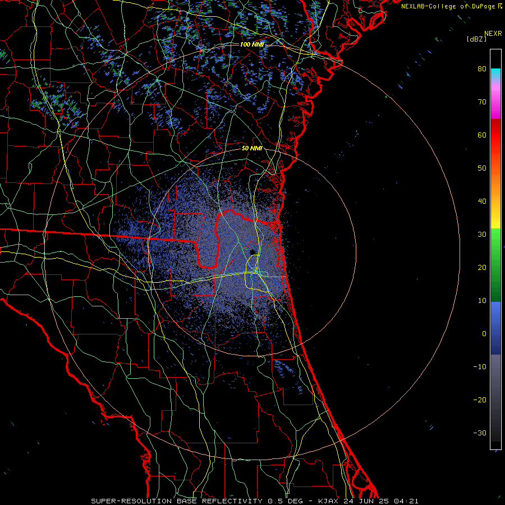The width and height of the screenshot is (505, 505).
Task: Click the SUPER-RESOLUTION BASE REFLECTIVITY caption
Action: coord(177,501)
